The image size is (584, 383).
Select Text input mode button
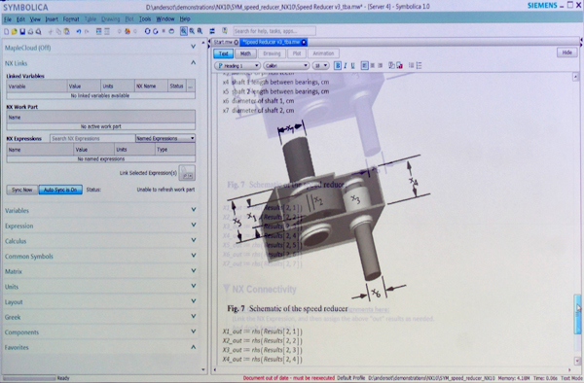[x=224, y=53]
